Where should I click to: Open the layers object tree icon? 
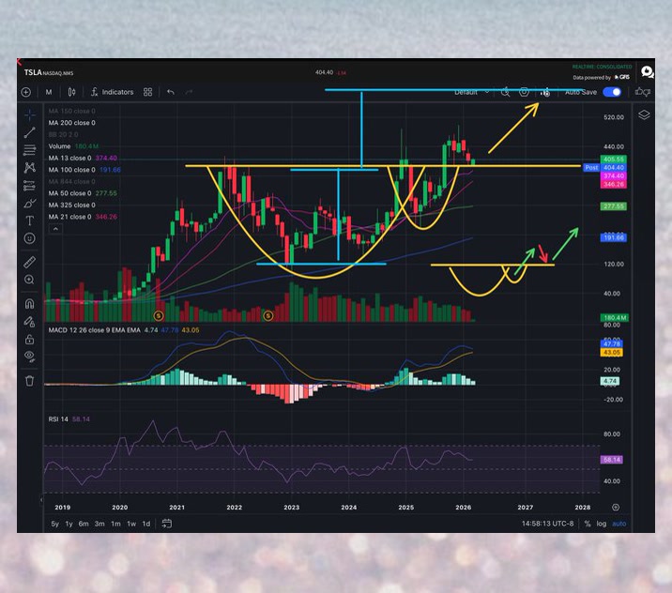click(x=644, y=114)
